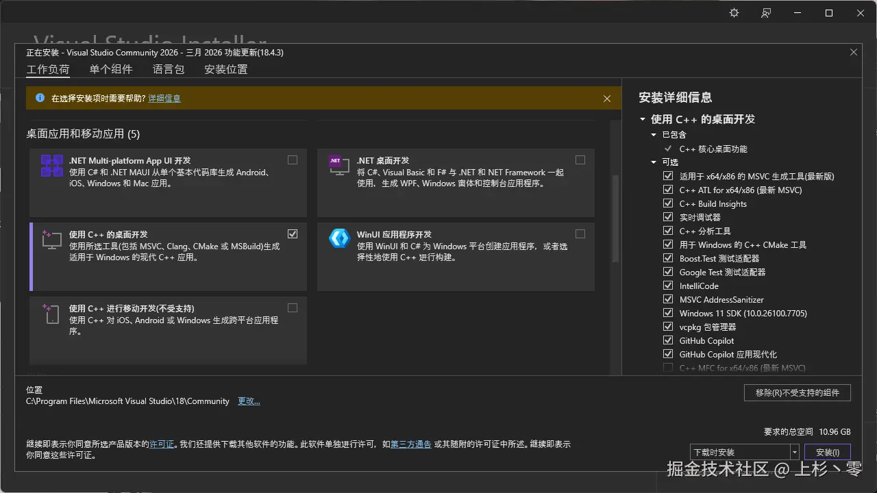Collapse the 可选 section
The height and width of the screenshot is (493, 877).
click(x=654, y=162)
